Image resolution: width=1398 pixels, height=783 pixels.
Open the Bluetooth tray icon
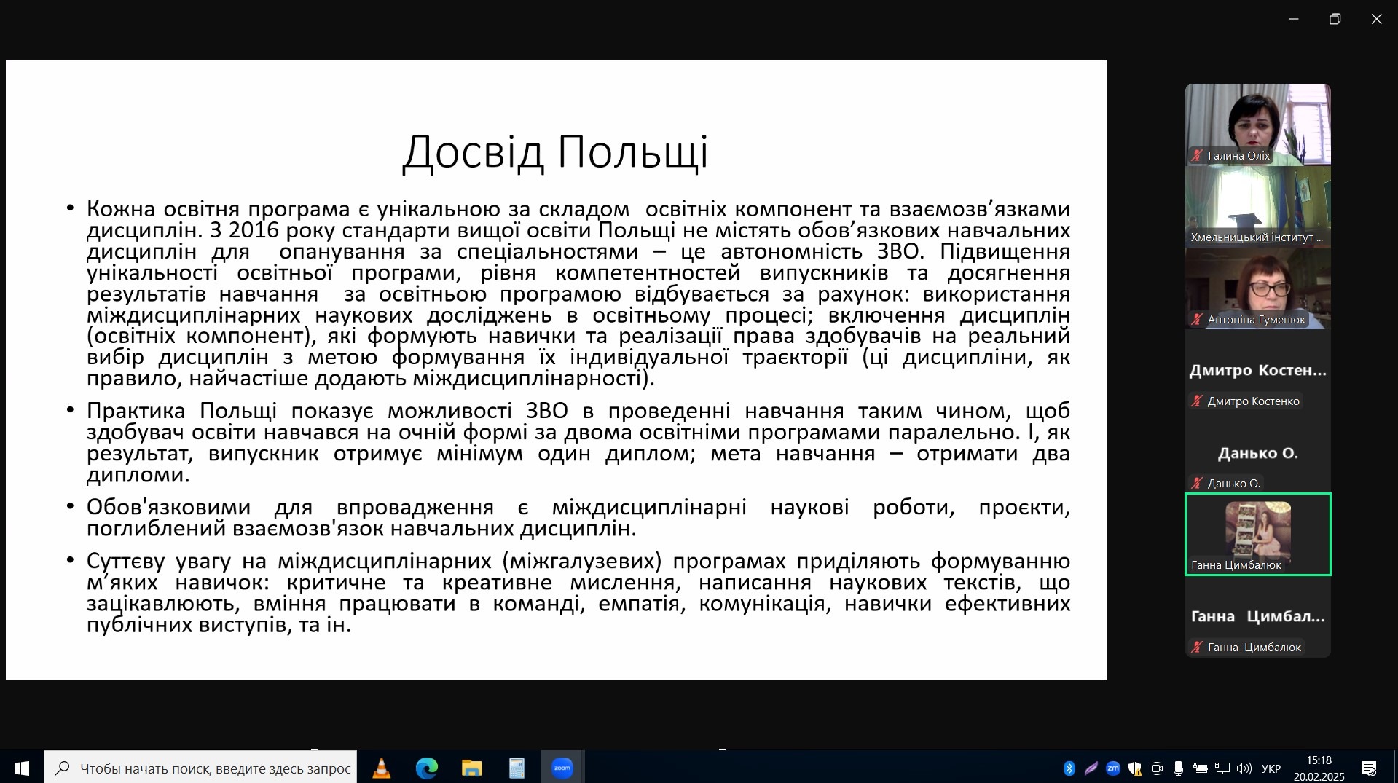click(x=1069, y=768)
